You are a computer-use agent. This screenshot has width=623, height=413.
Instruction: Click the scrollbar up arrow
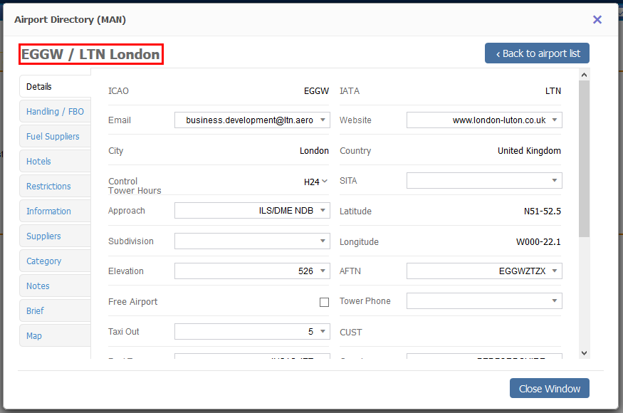[584, 75]
